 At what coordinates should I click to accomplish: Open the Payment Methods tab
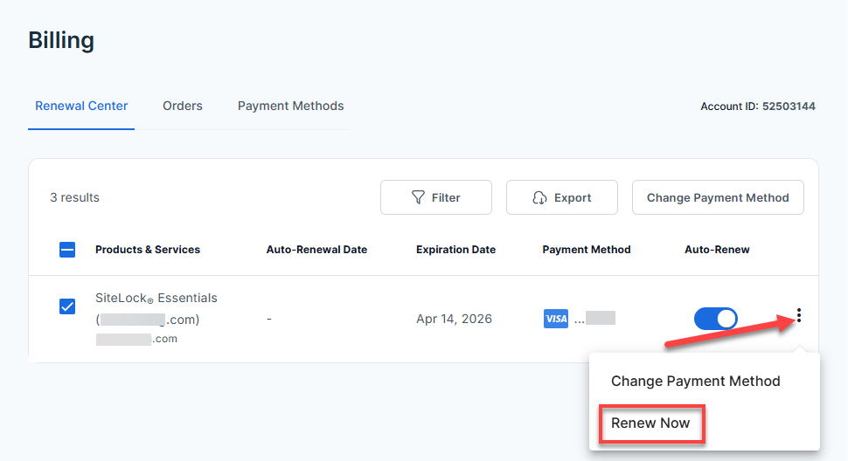pyautogui.click(x=290, y=106)
